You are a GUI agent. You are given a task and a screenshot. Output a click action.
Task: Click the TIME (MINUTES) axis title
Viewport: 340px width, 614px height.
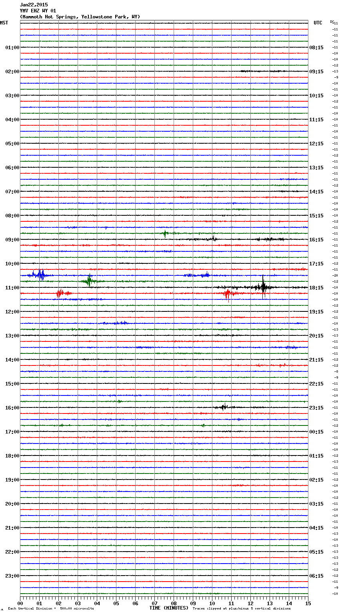(x=169, y=608)
